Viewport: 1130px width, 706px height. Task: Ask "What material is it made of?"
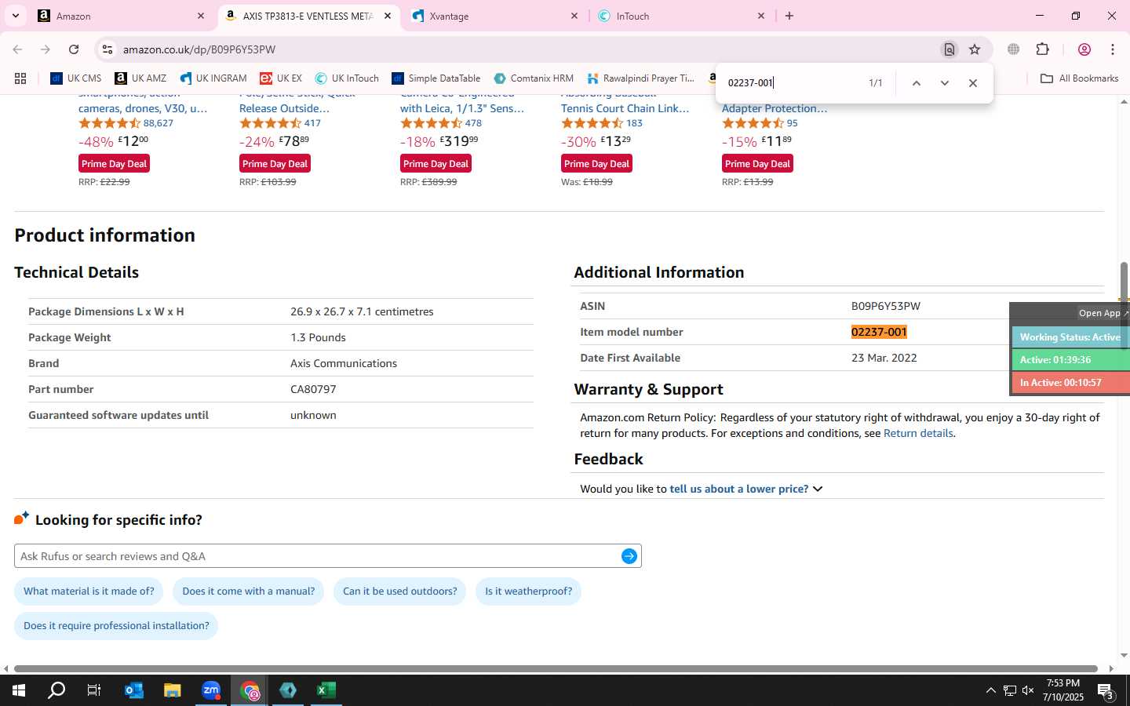tap(89, 591)
